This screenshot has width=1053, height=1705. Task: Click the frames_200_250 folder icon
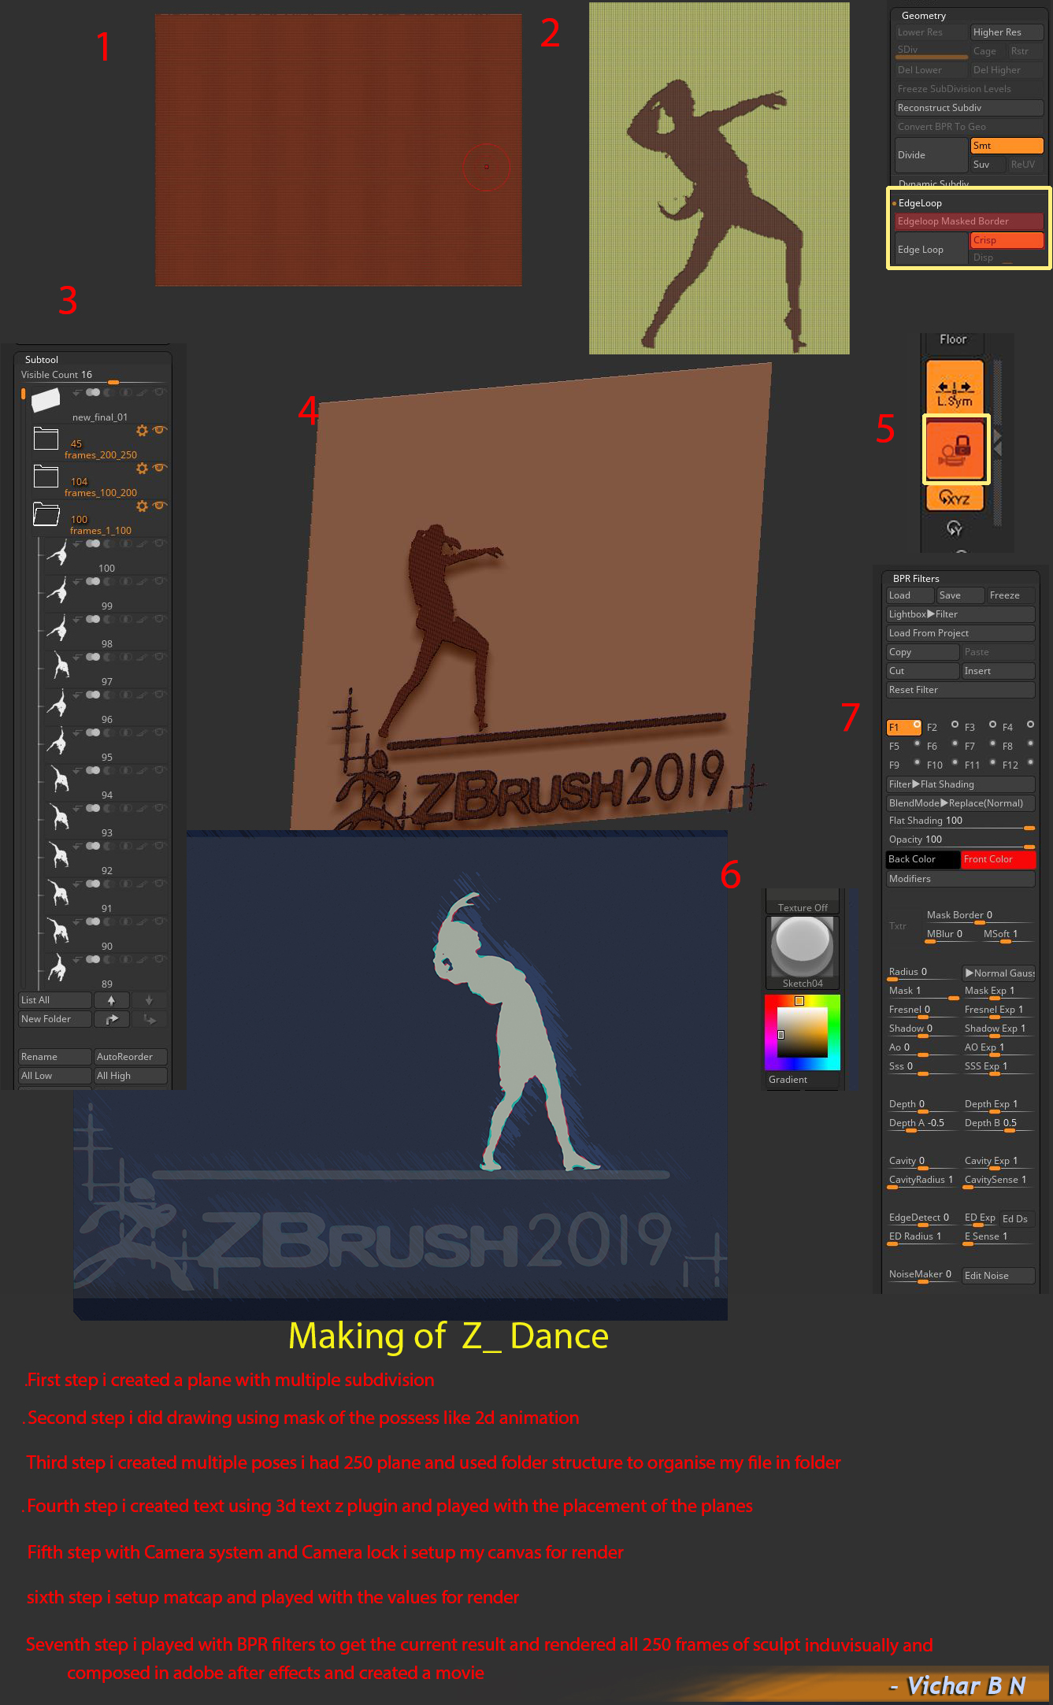pyautogui.click(x=46, y=439)
